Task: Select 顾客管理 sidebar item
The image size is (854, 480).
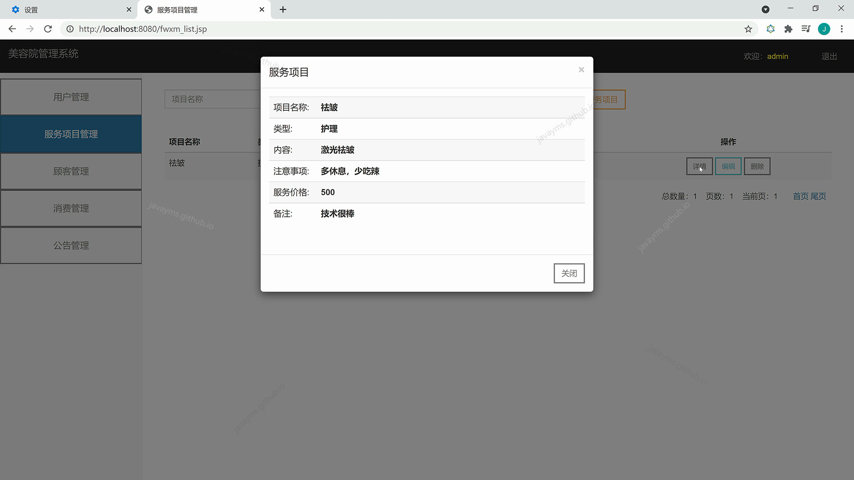Action: 71,171
